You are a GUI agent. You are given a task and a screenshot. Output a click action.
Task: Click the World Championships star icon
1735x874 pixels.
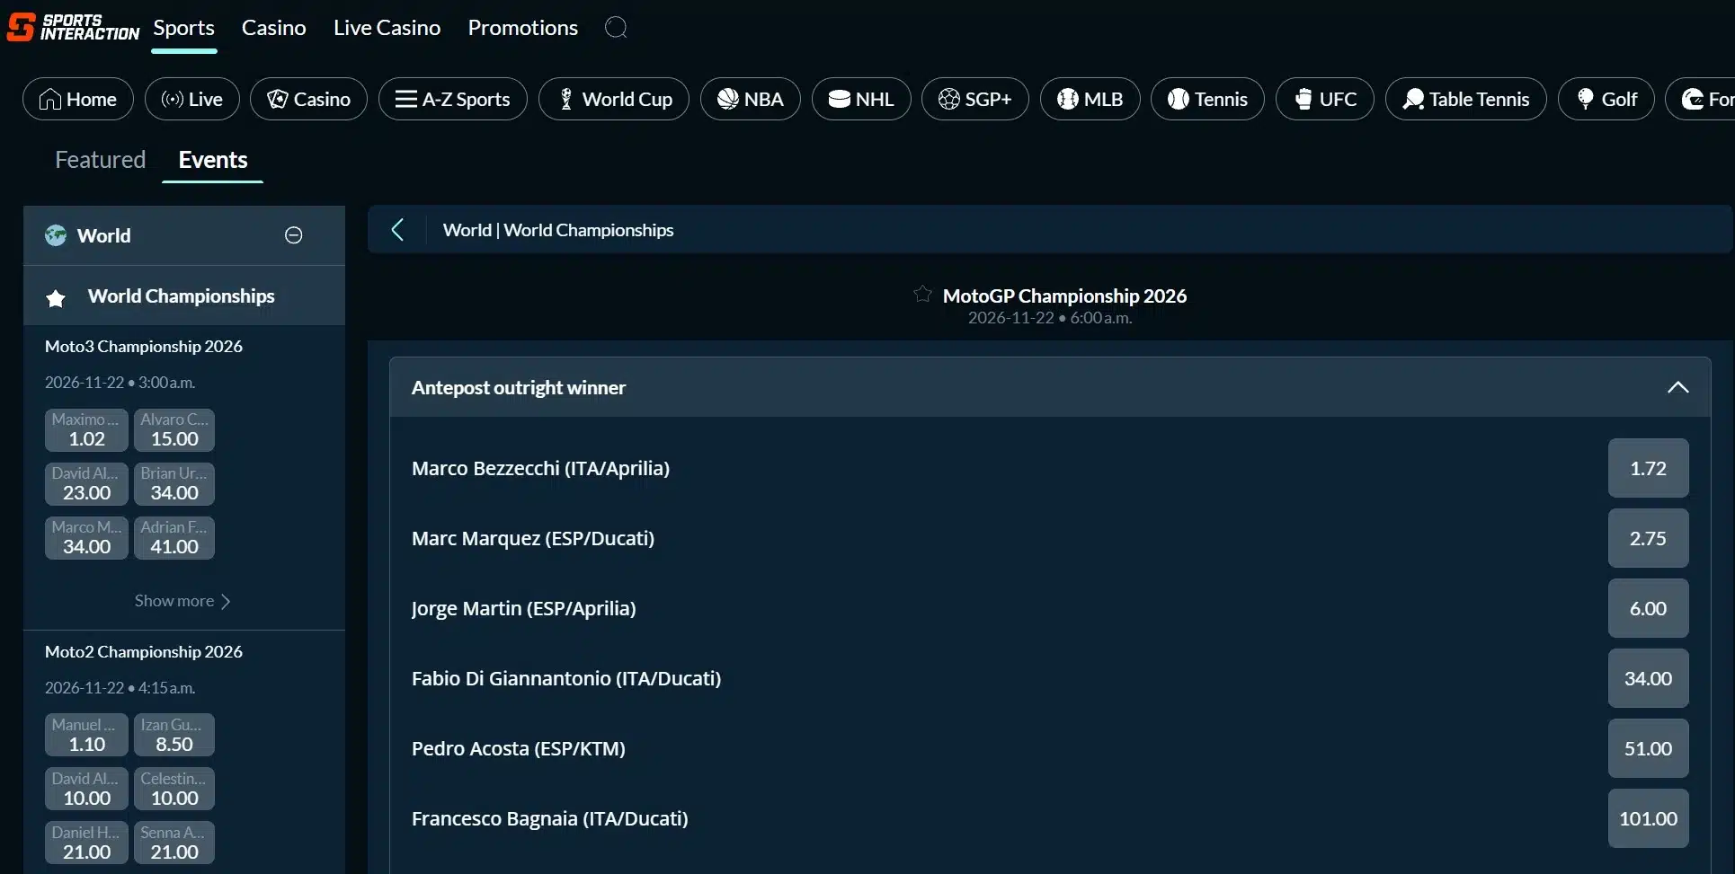[56, 298]
